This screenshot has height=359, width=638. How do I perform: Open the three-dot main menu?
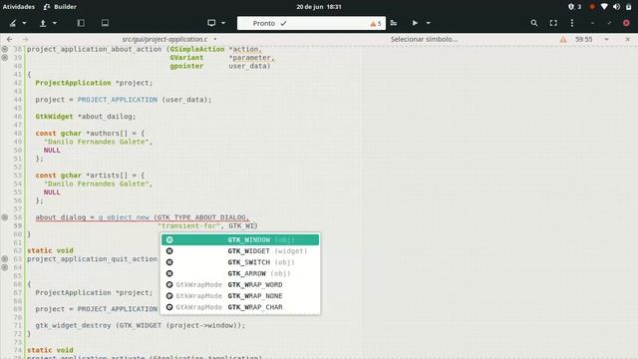point(572,23)
